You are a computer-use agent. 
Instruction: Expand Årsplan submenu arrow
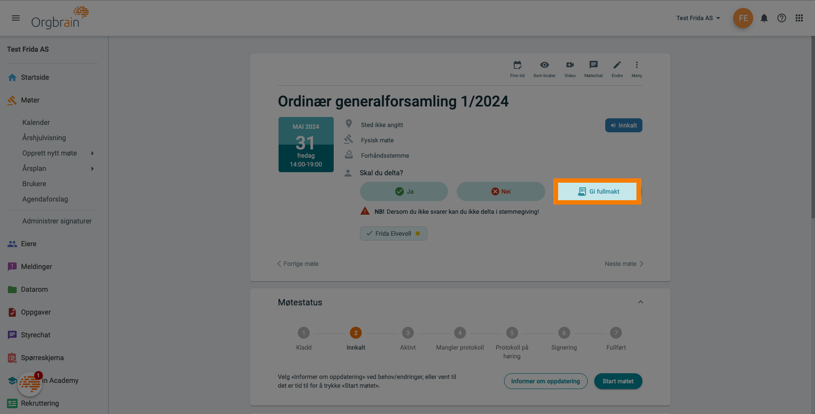click(x=92, y=168)
